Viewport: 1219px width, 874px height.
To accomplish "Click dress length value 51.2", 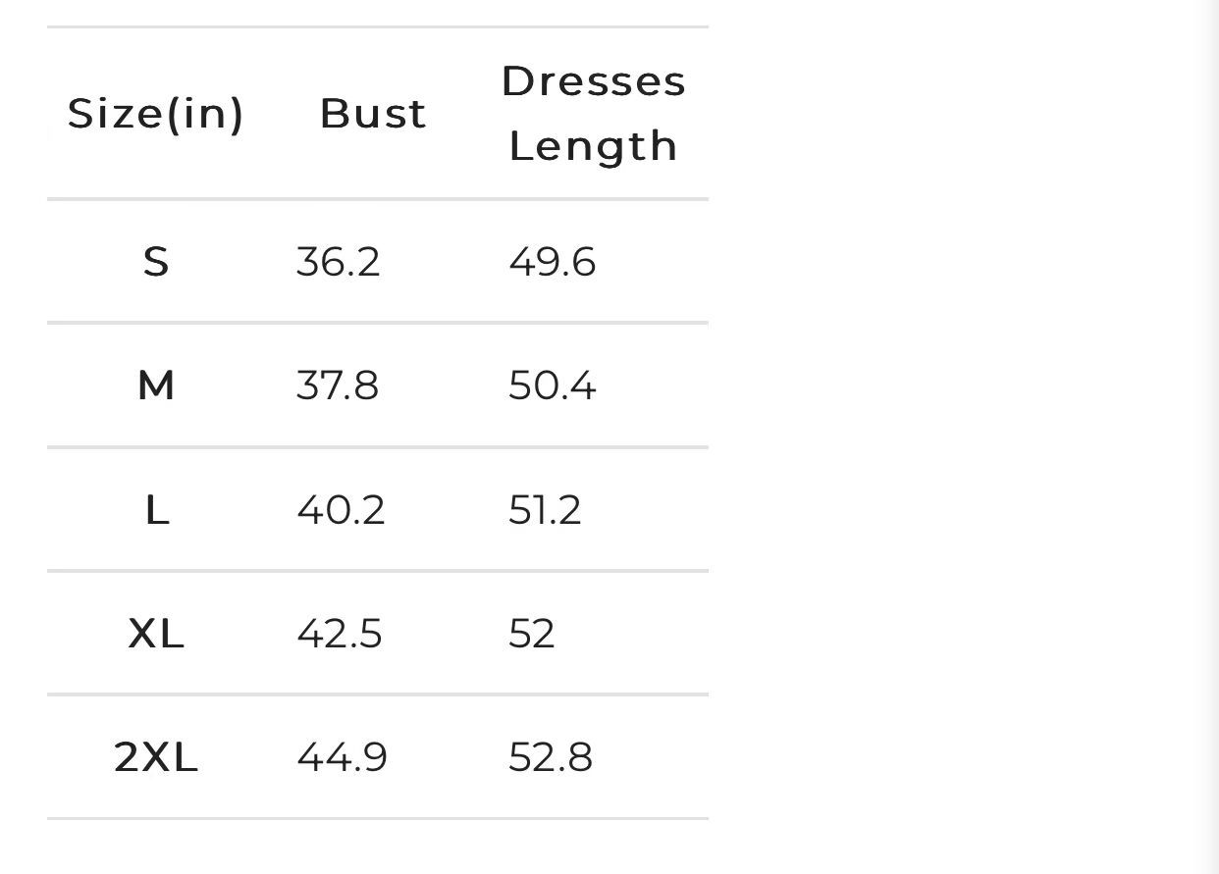I will pyautogui.click(x=545, y=510).
